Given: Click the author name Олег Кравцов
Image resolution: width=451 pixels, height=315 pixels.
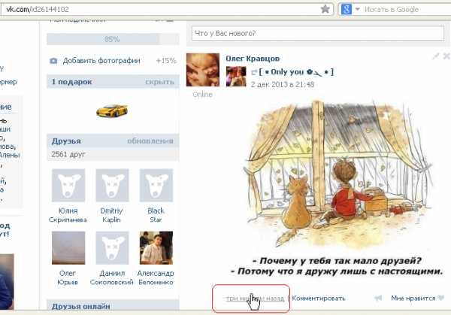Looking at the screenshot, I should coord(253,59).
